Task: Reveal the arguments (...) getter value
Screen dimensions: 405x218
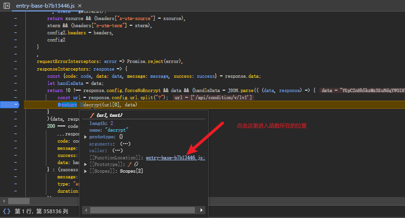Action: tap(125, 144)
